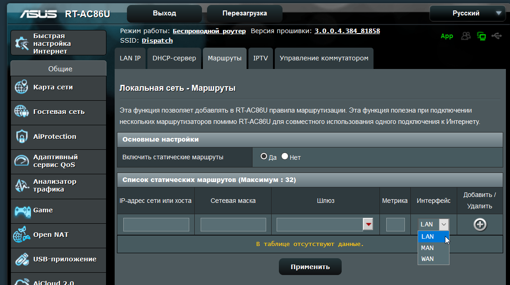Click the Выход logout button
This screenshot has width=510, height=285.
[x=164, y=13]
